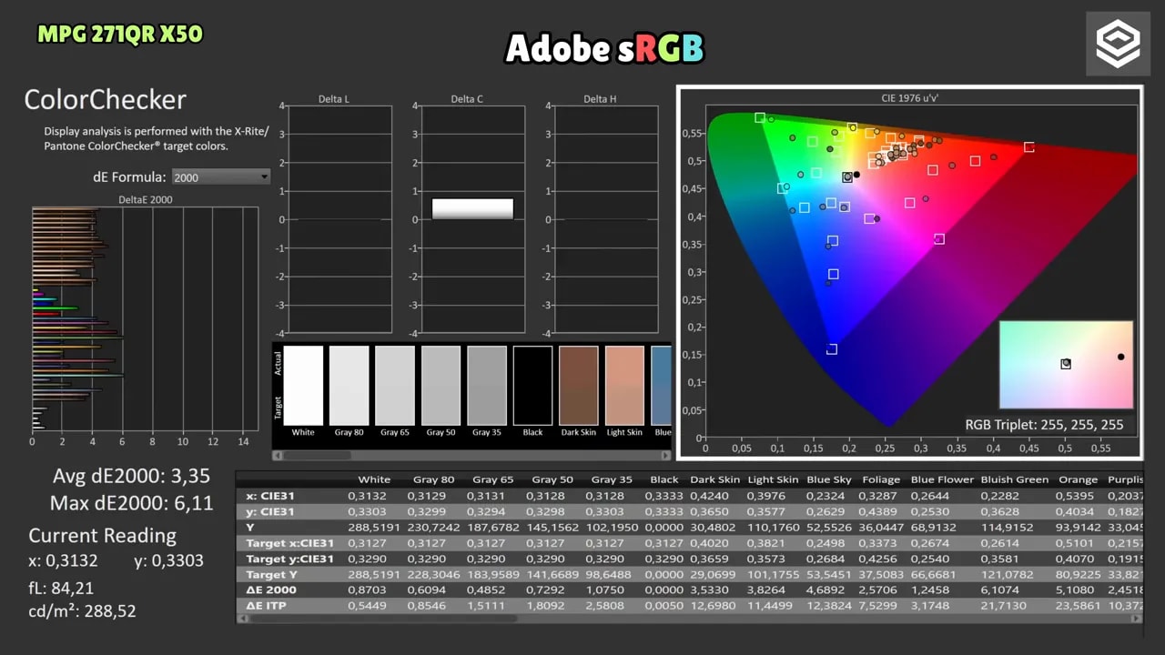Click the 'MPG 271QR X50' title text

pyautogui.click(x=120, y=35)
